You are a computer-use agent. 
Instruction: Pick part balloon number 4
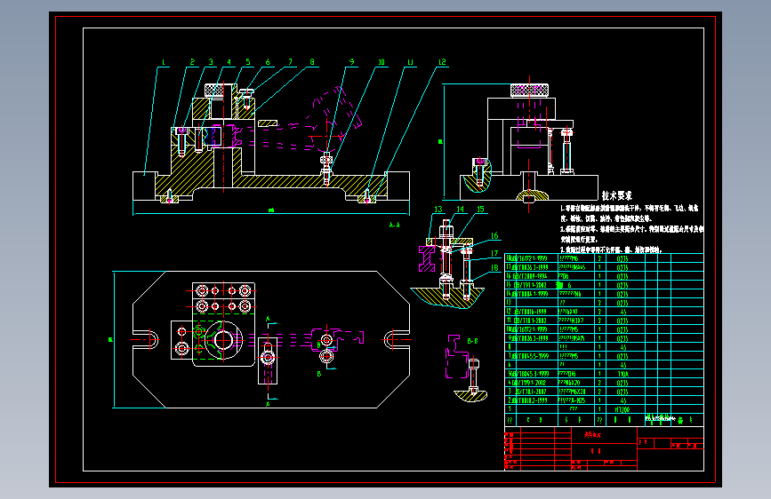pos(229,62)
